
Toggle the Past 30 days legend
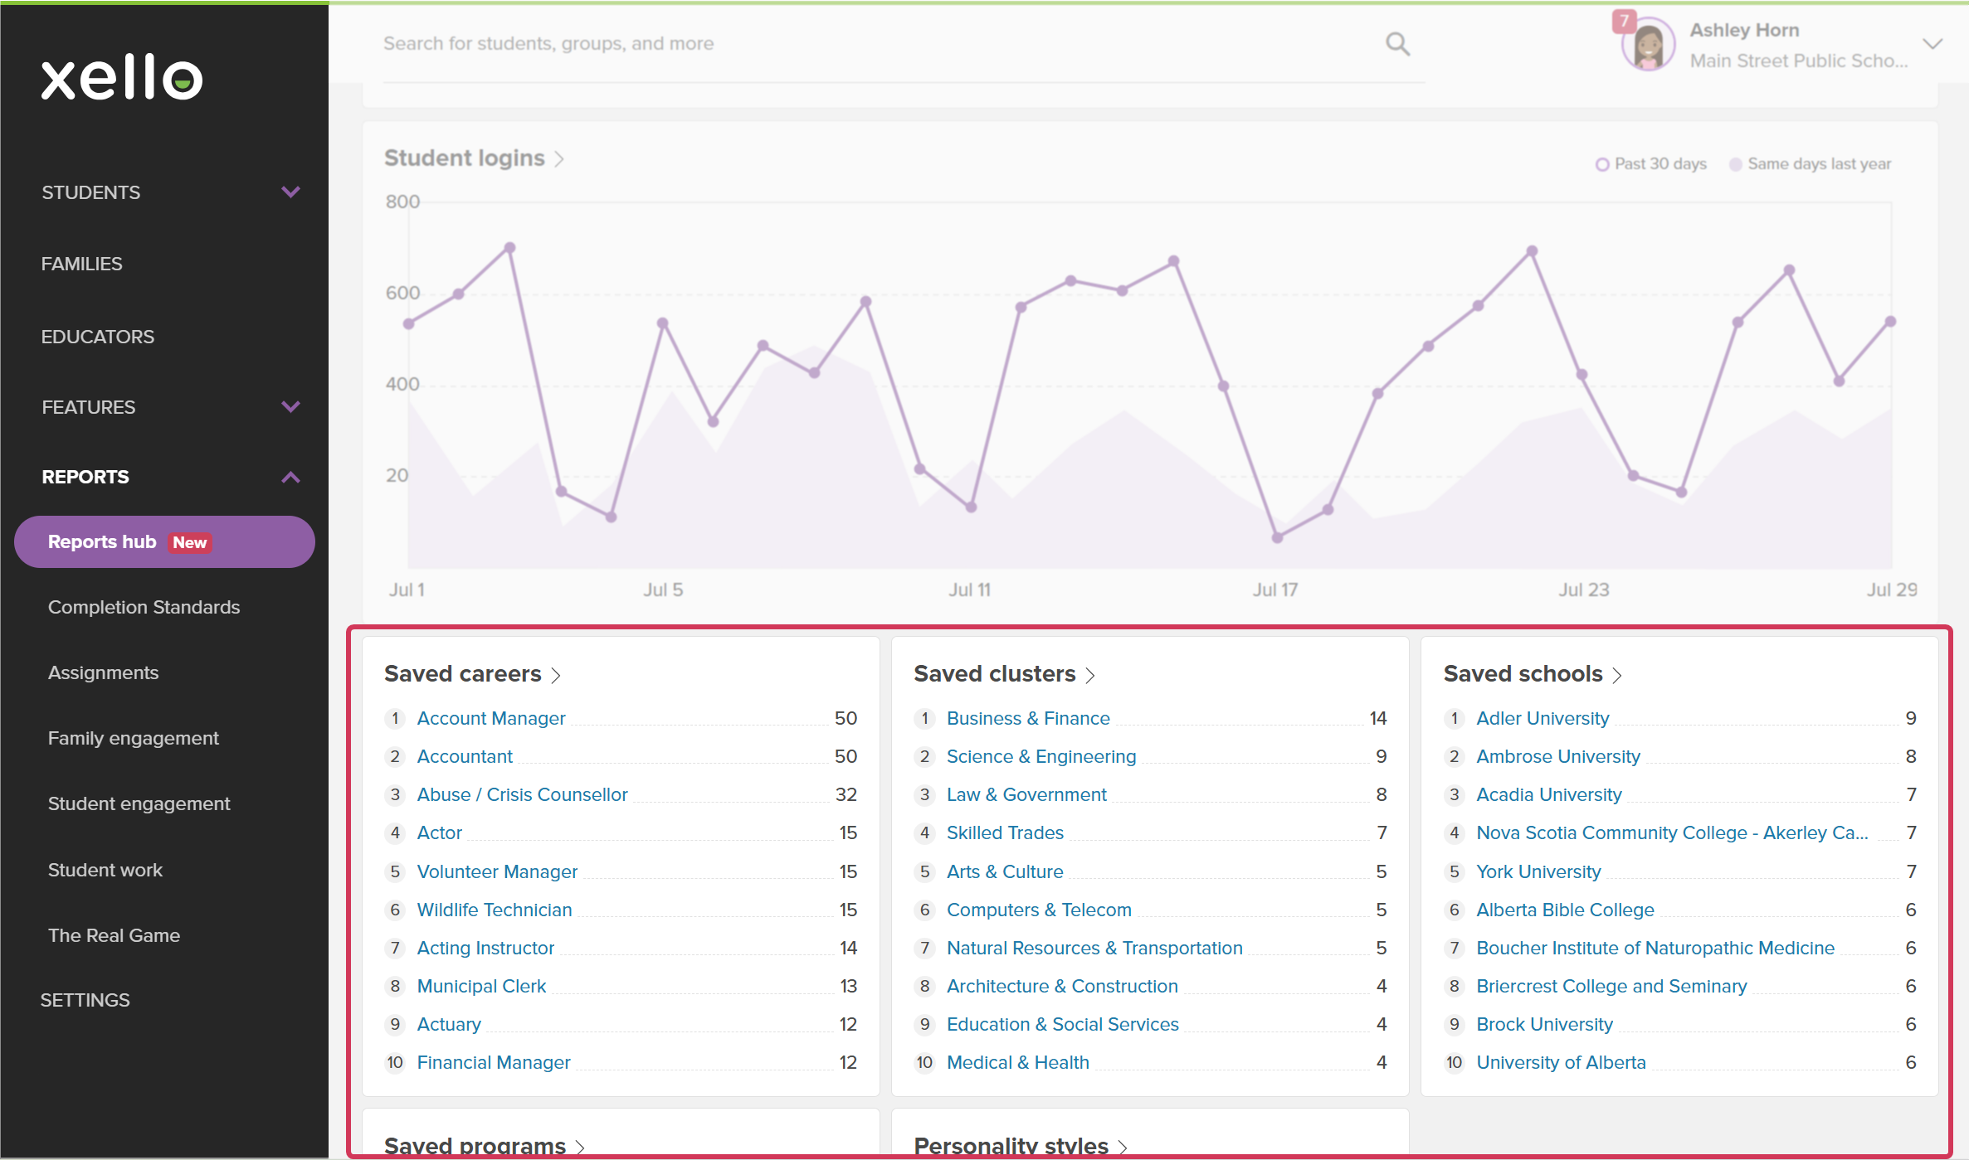tap(1651, 164)
